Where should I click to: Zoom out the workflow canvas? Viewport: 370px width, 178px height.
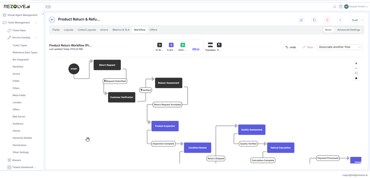tap(356, 68)
